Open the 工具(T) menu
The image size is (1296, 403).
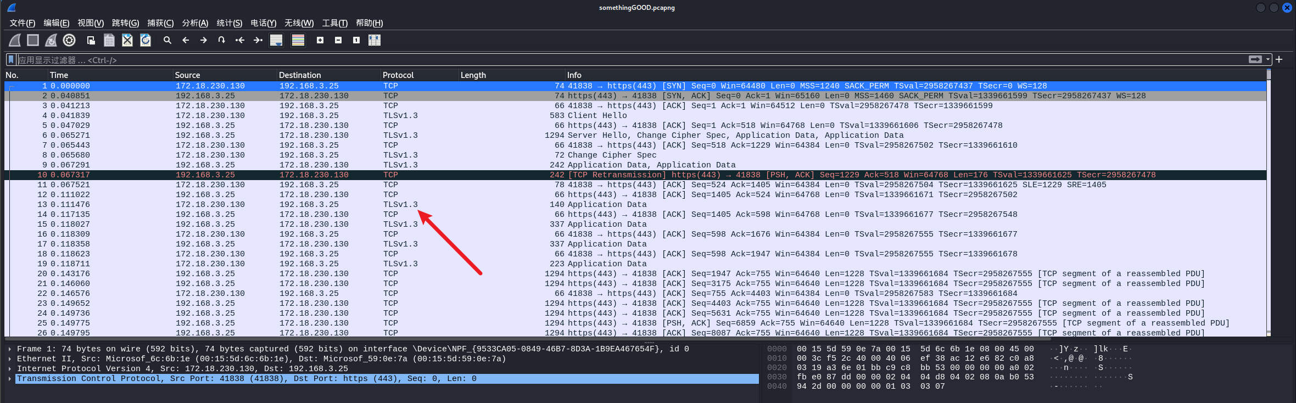[x=335, y=23]
